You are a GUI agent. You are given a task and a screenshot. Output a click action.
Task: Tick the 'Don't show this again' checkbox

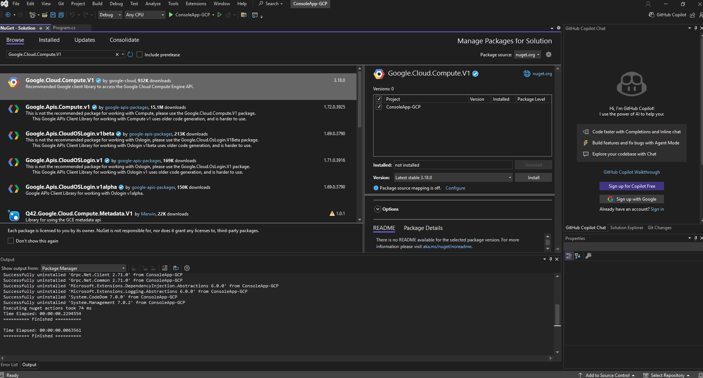coord(11,241)
